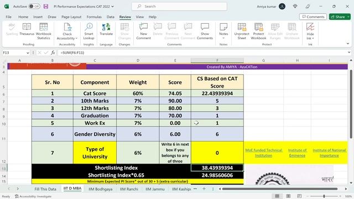
Task: Open the Help tab
Action: [153, 17]
